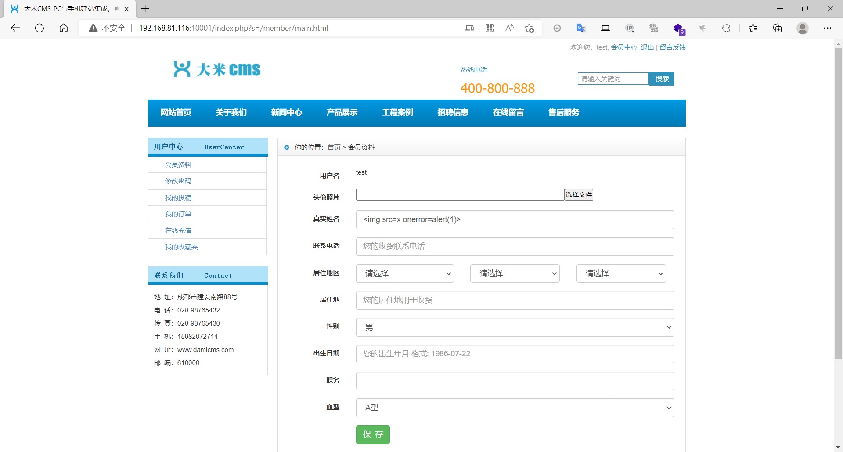Image resolution: width=843 pixels, height=452 pixels.
Task: Go back using the browser back arrow
Action: [x=15, y=28]
